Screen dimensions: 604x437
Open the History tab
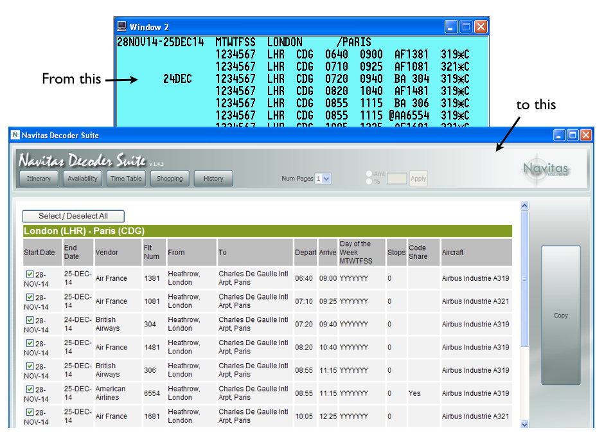tap(213, 179)
